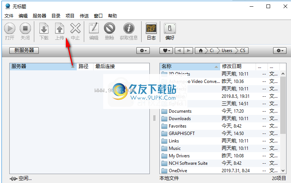Click date 2019.7.31, 8:24
The height and width of the screenshot is (183, 291).
(x=236, y=171)
